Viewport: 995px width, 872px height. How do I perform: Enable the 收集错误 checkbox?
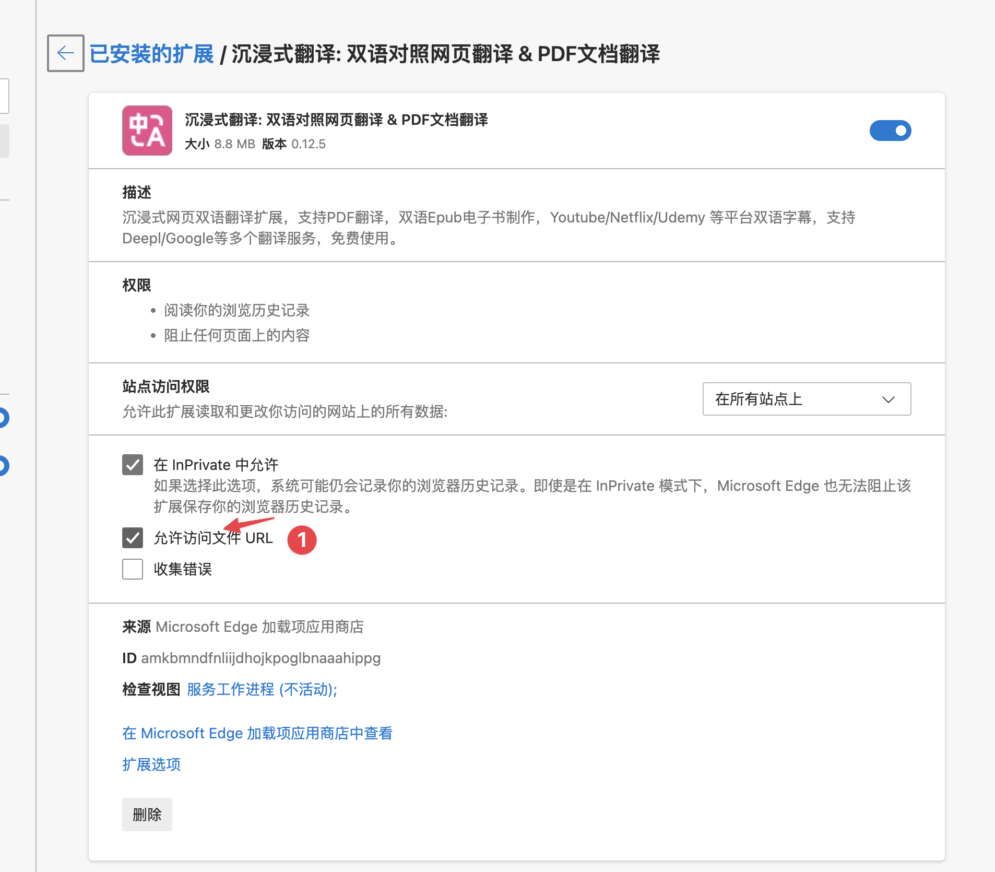click(133, 569)
